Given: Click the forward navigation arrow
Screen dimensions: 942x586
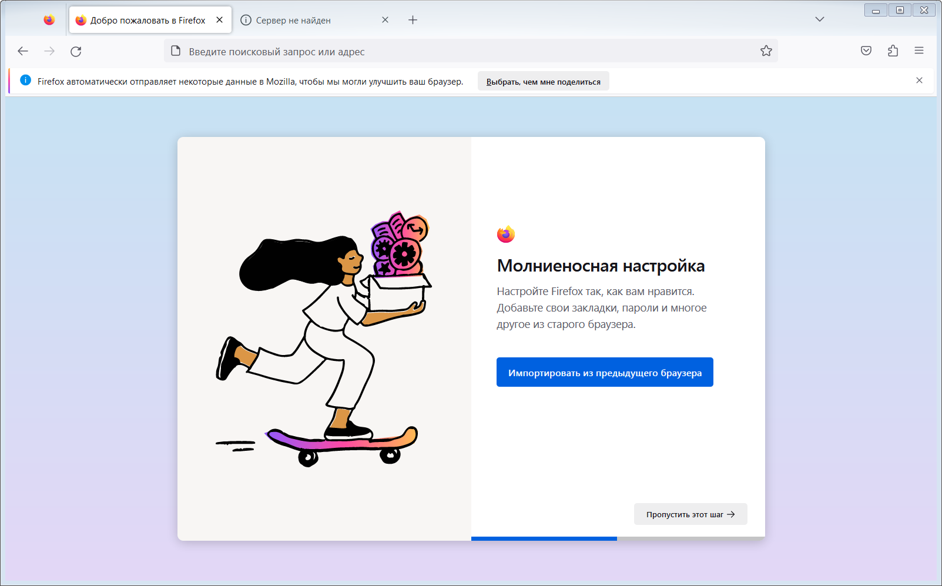Looking at the screenshot, I should point(49,51).
